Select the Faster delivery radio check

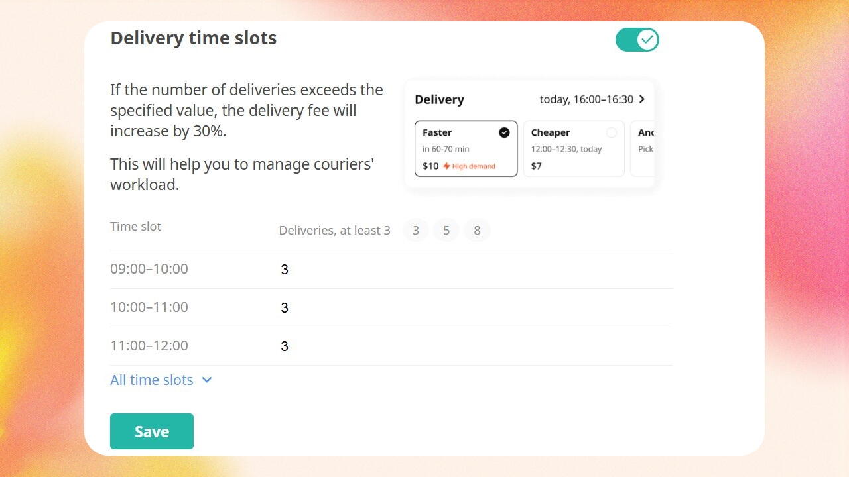[504, 132]
